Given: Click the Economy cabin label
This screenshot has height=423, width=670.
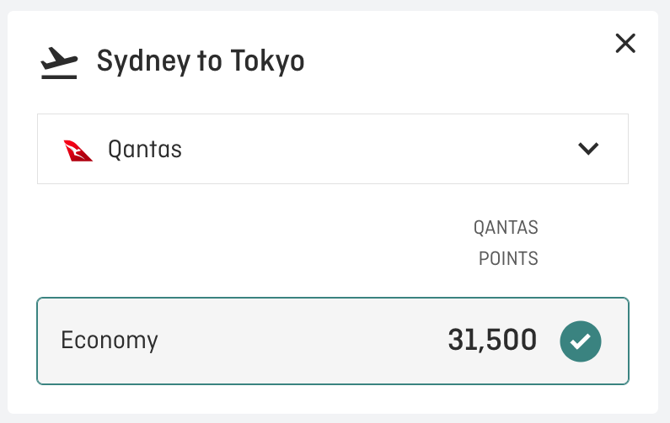Looking at the screenshot, I should pyautogui.click(x=110, y=341).
